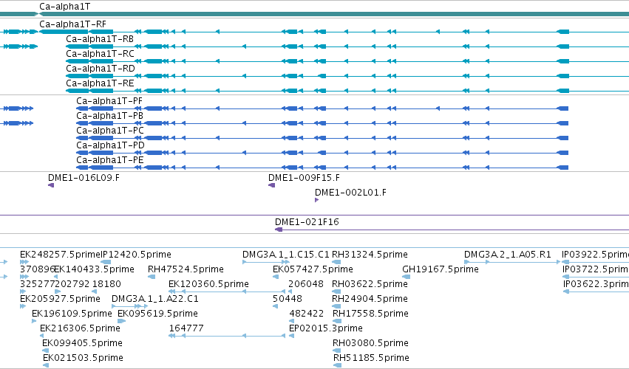
Task: Select the 164777 feature label
Action: pyautogui.click(x=186, y=329)
